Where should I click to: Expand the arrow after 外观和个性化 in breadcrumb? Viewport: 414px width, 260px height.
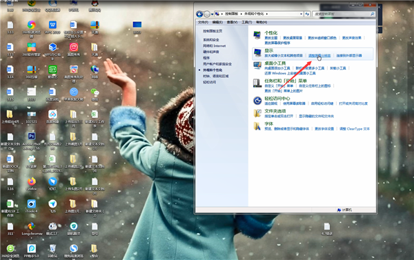point(267,14)
